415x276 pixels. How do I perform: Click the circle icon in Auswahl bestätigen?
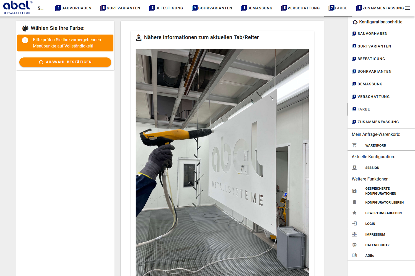pyautogui.click(x=41, y=62)
